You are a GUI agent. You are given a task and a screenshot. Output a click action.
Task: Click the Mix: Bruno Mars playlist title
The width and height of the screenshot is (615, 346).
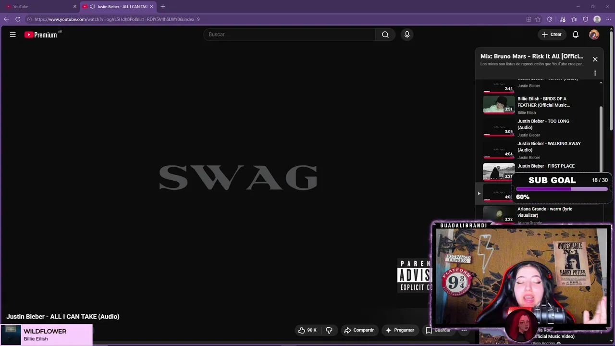[531, 56]
